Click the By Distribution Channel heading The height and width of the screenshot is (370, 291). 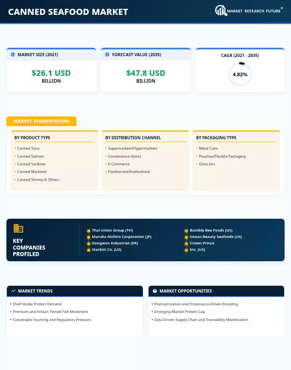133,138
